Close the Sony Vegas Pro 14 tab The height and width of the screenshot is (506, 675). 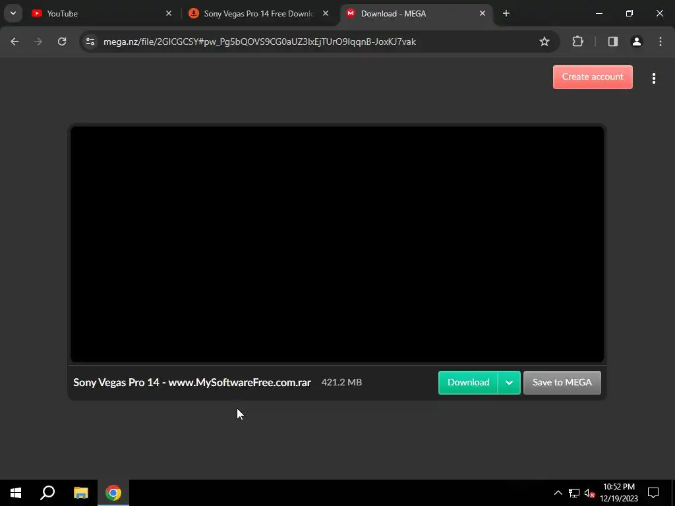coord(326,13)
